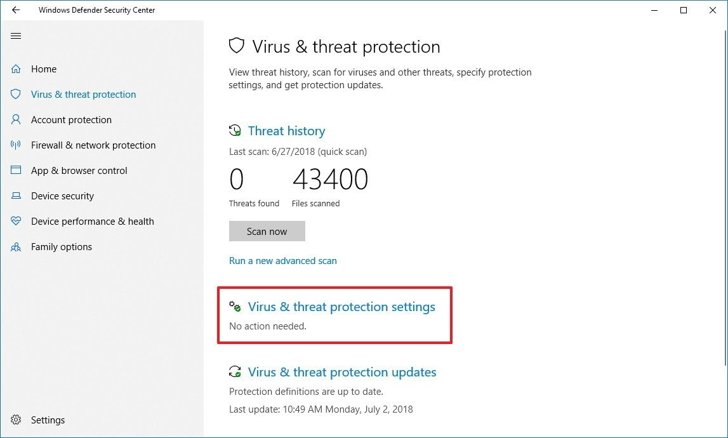Select the App & browser control window icon
Screen dimensions: 728x438
[x=16, y=170]
